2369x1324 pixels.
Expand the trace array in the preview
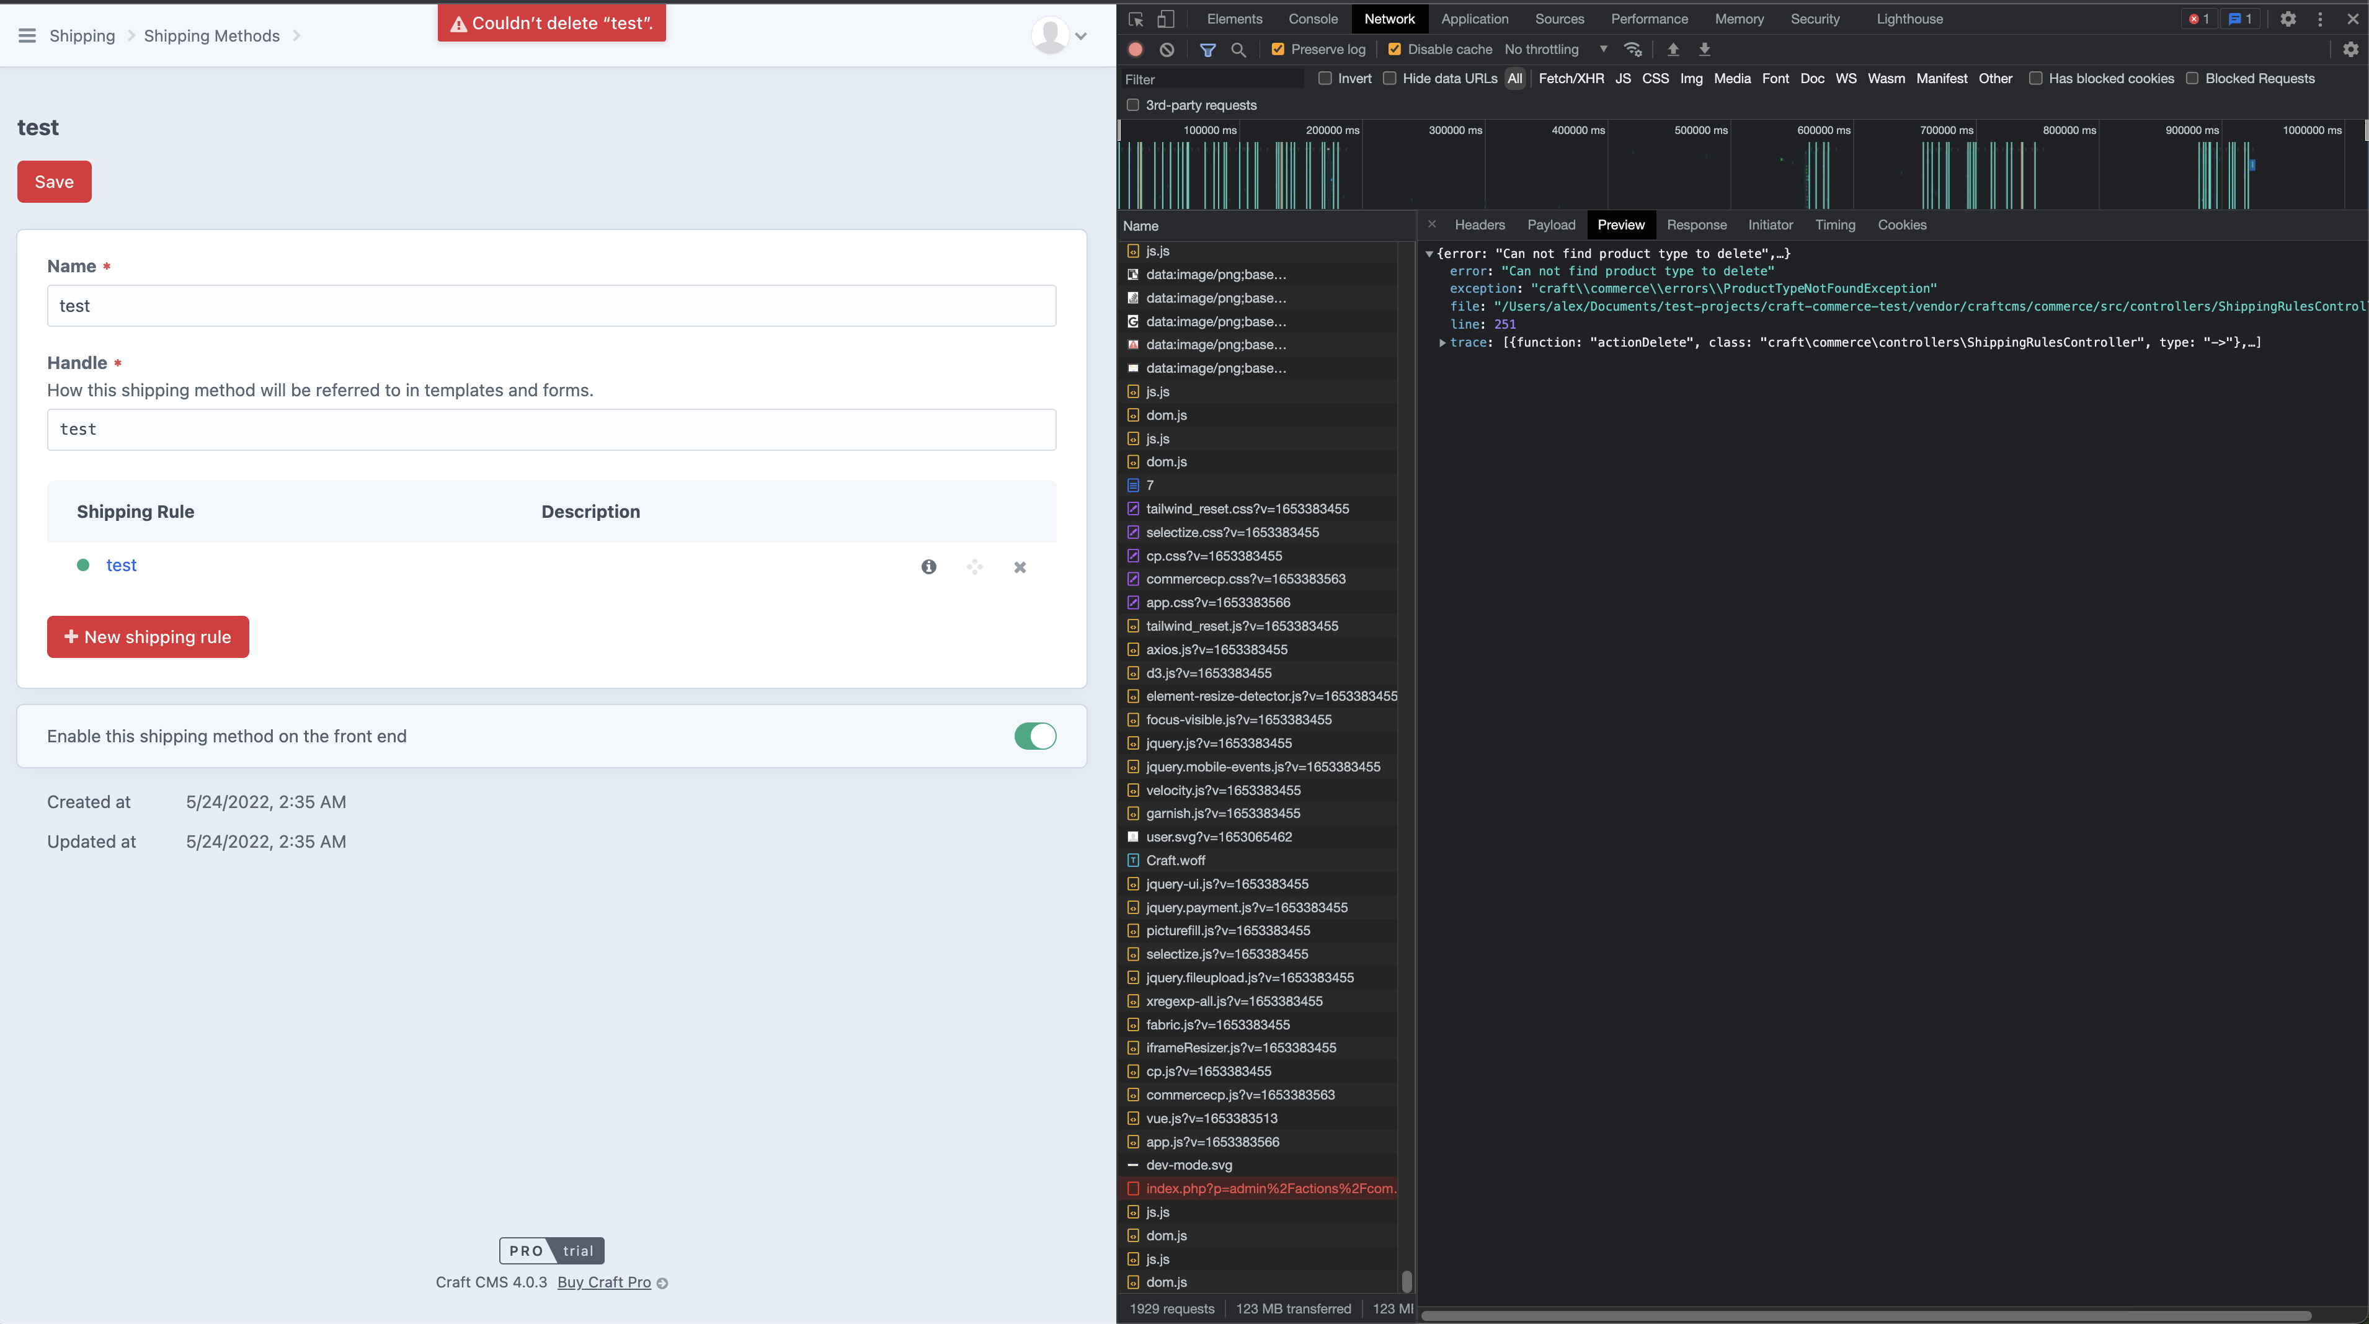click(1442, 342)
